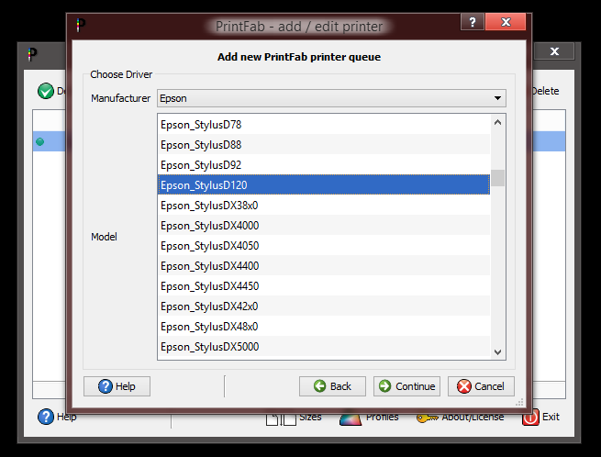The width and height of the screenshot is (601, 457).
Task: Pick Epson_StylusDX4400 from the list
Action: (x=324, y=266)
